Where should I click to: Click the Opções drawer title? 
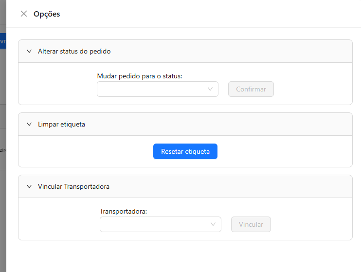click(47, 14)
